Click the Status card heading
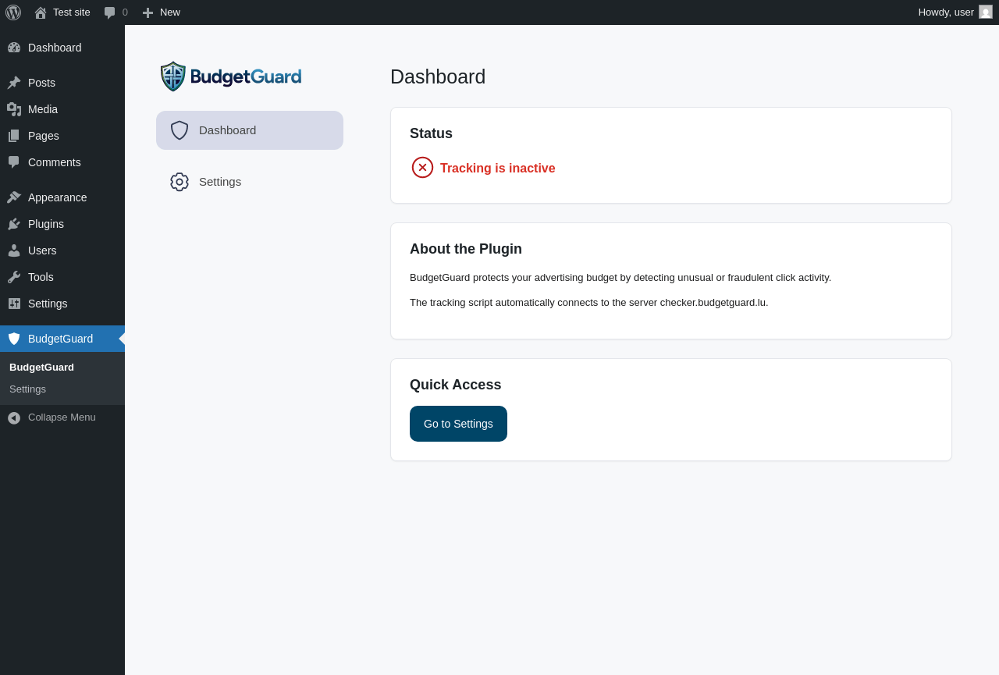 (431, 133)
